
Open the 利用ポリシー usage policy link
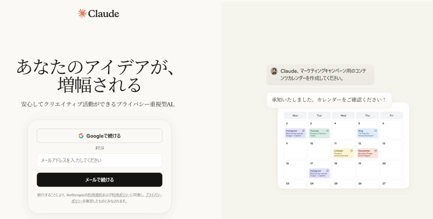[121, 195]
